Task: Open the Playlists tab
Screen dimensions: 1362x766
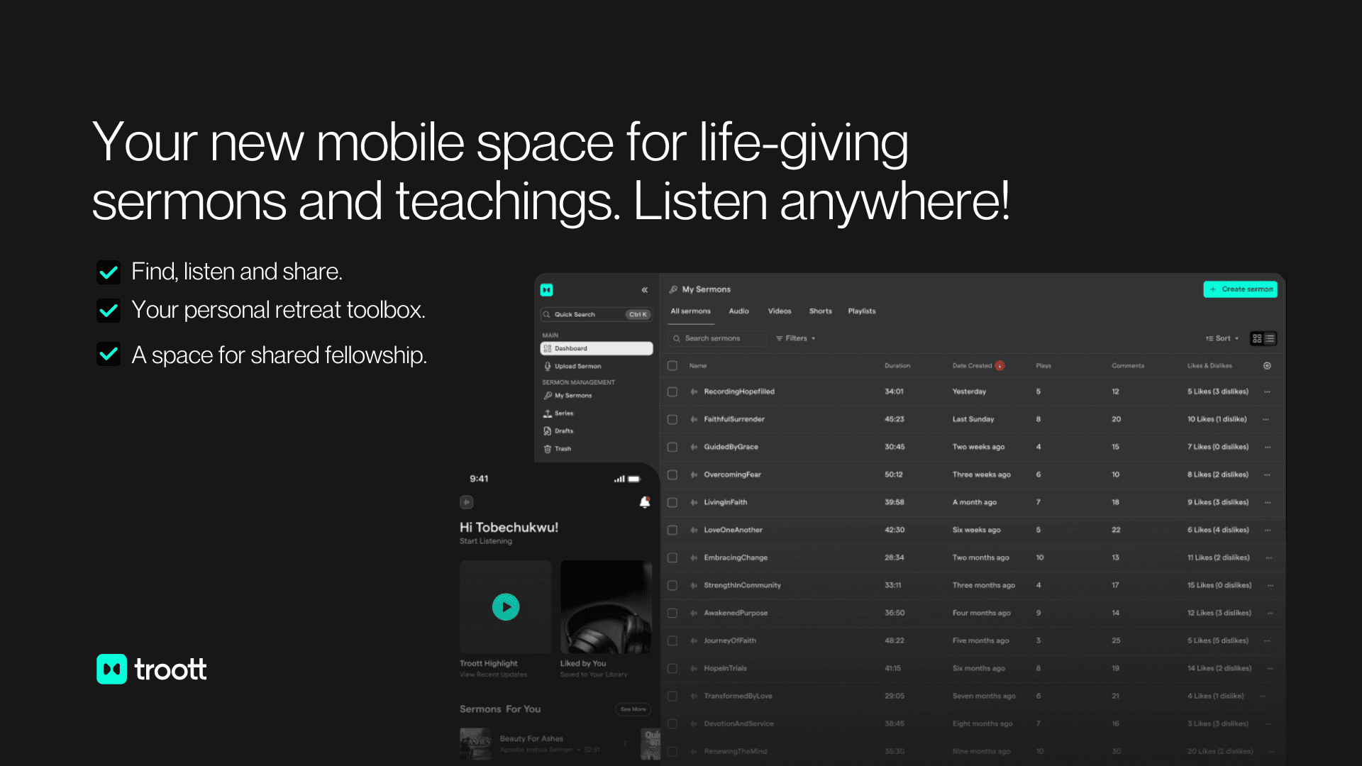Action: coord(861,311)
